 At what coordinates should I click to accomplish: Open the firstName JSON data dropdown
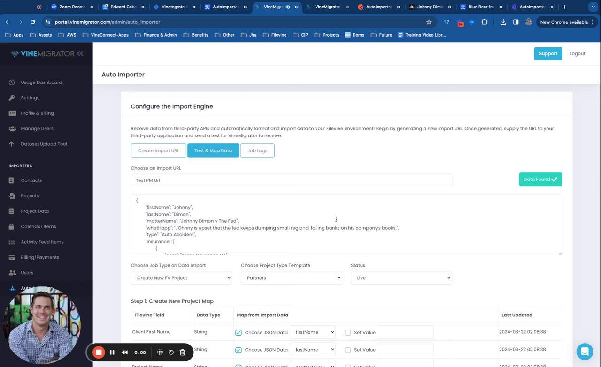pos(313,332)
